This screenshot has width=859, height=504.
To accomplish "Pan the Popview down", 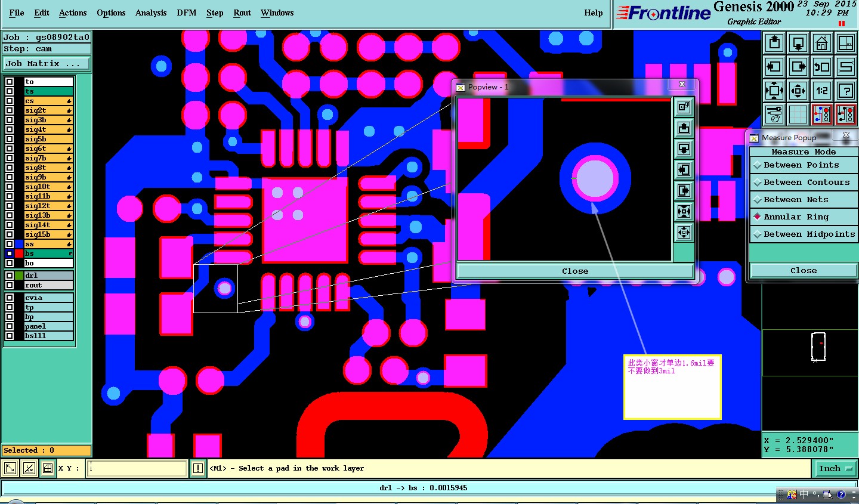I will tap(684, 149).
